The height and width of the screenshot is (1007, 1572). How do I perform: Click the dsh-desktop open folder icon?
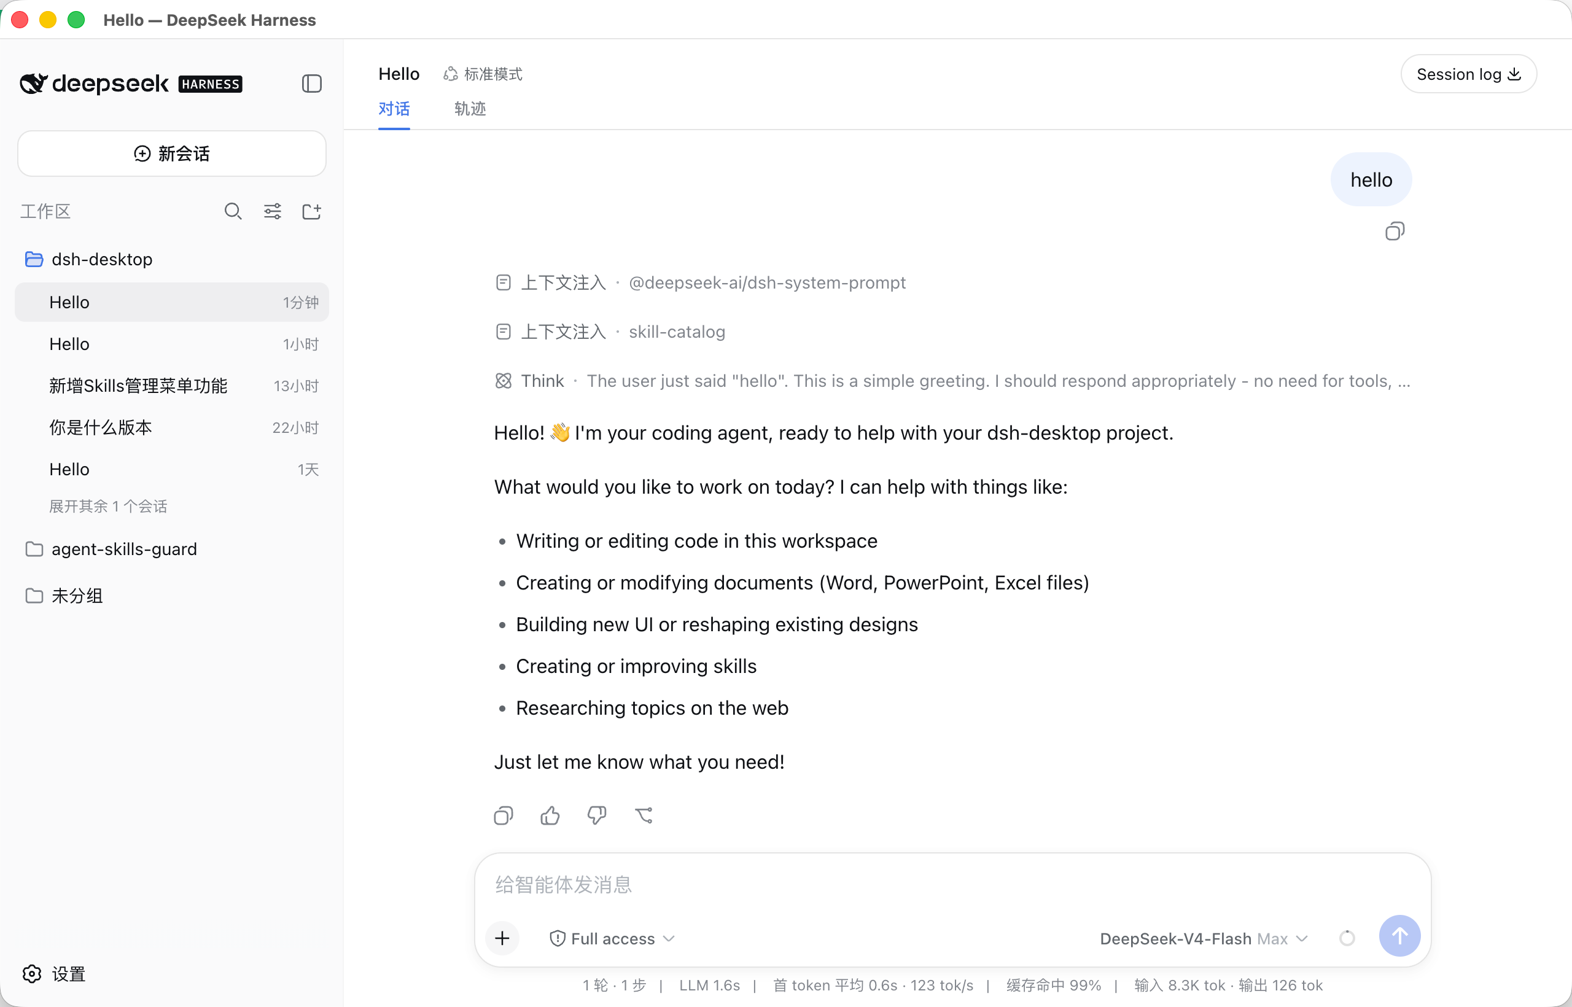click(x=34, y=259)
